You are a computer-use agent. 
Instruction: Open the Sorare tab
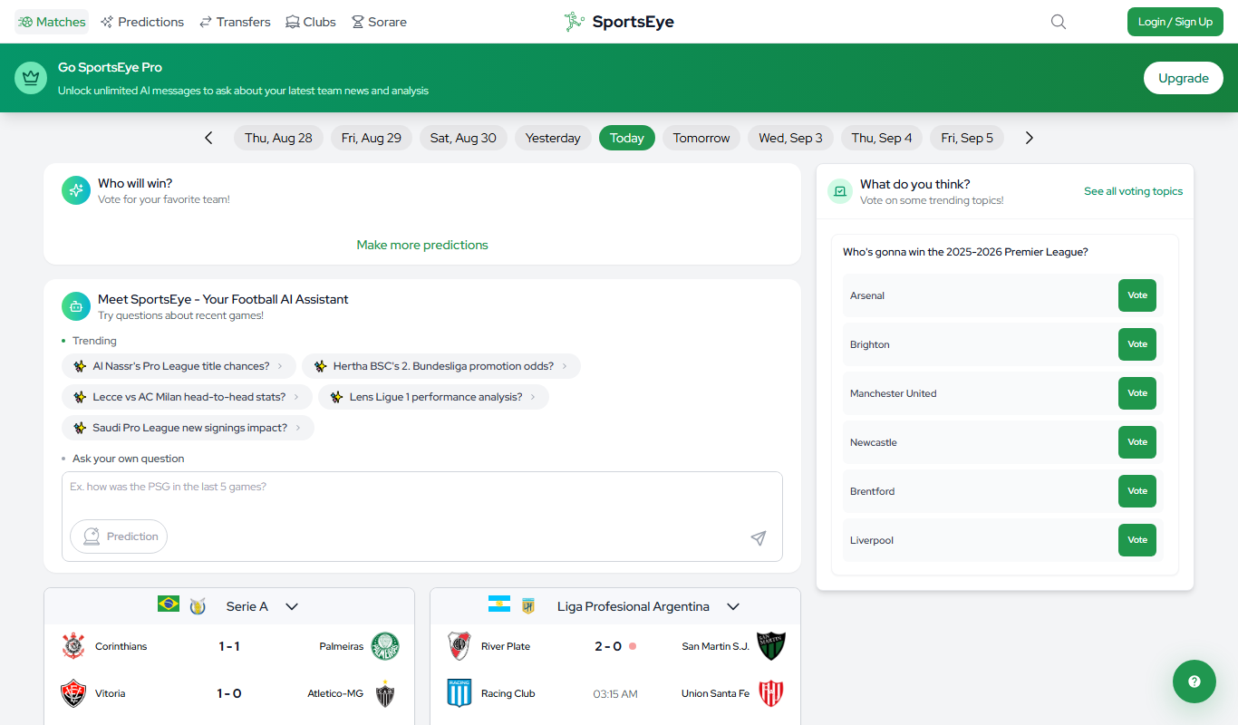[x=379, y=22]
